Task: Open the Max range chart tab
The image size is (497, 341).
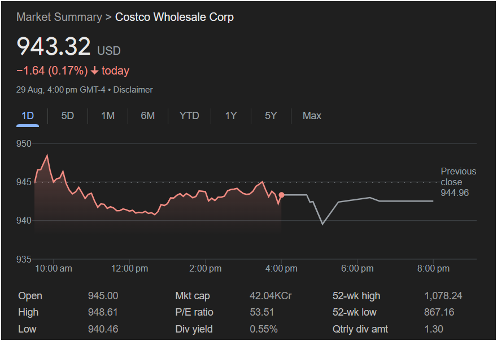Action: point(312,116)
